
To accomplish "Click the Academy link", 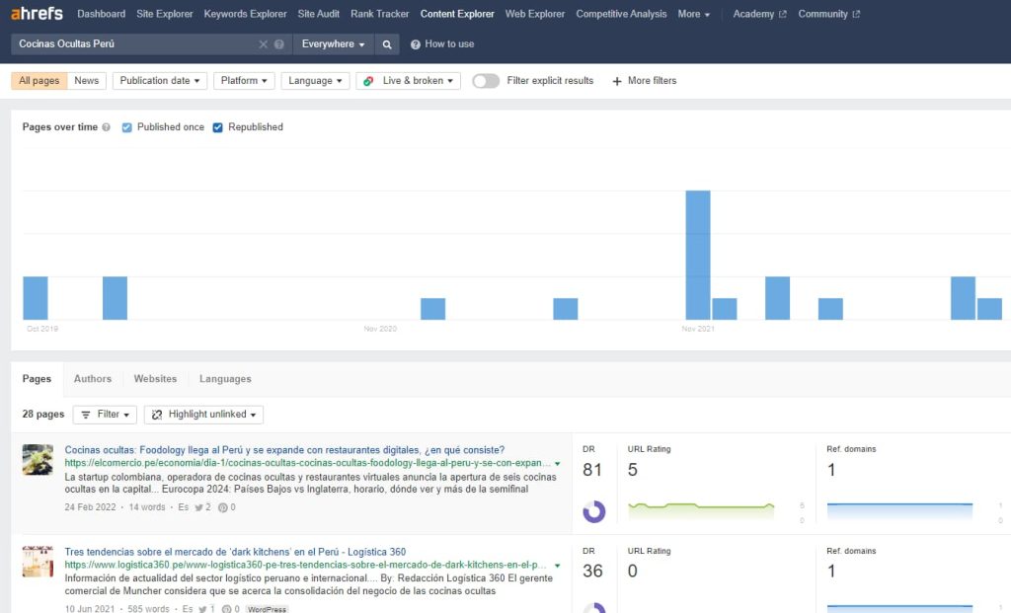I will (753, 14).
